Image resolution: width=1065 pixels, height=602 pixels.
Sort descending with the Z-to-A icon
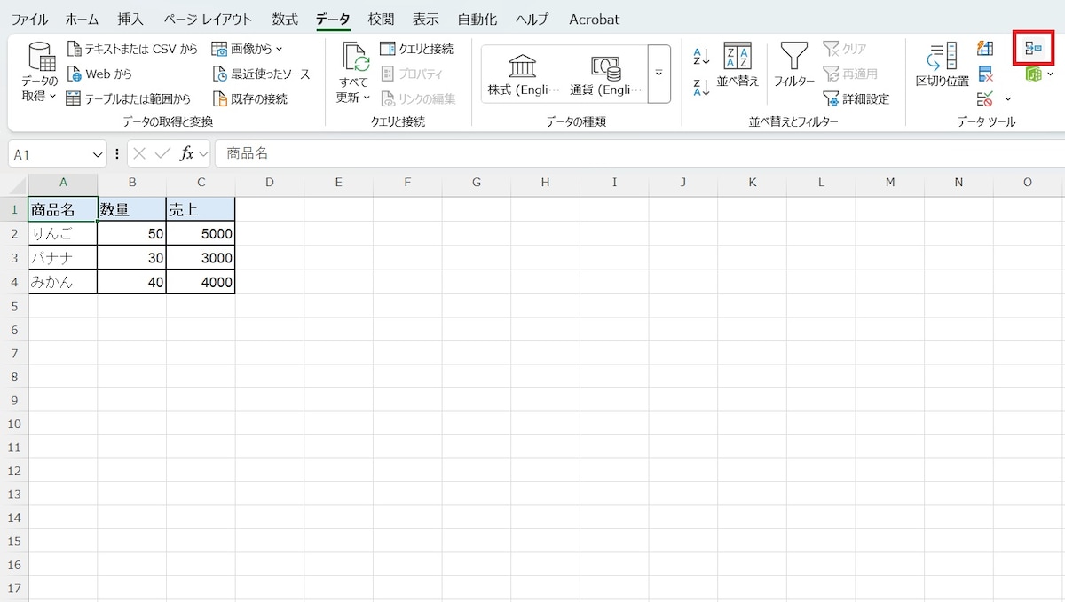(x=701, y=86)
